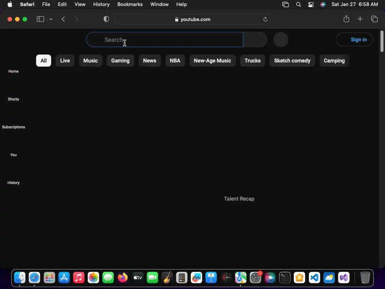Click the Sign in button
This screenshot has height=289, width=385.
(354, 40)
